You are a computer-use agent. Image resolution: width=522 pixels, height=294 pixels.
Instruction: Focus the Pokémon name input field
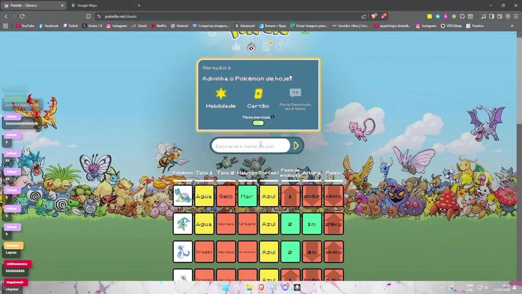(x=250, y=146)
